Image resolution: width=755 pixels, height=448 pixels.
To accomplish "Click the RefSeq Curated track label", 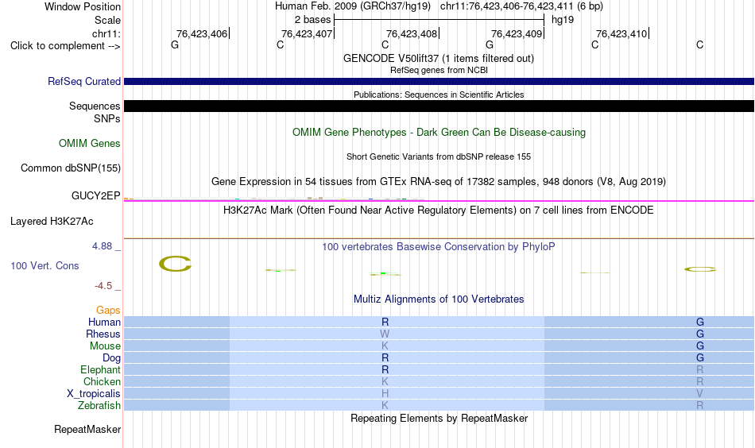I will (x=83, y=81).
